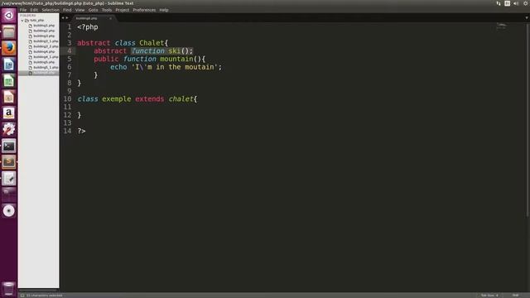Open building5_1.php in the sidebar

click(46, 68)
